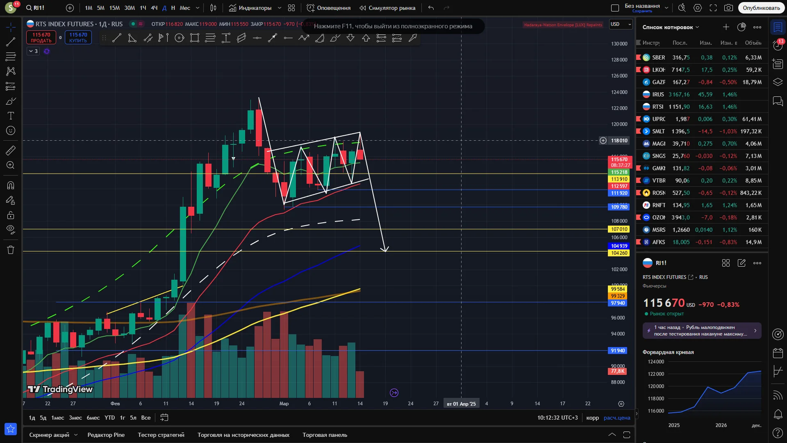The image size is (787, 443).
Task: Pick triangle shape in floating drawing toolbar
Action: pyautogui.click(x=132, y=38)
